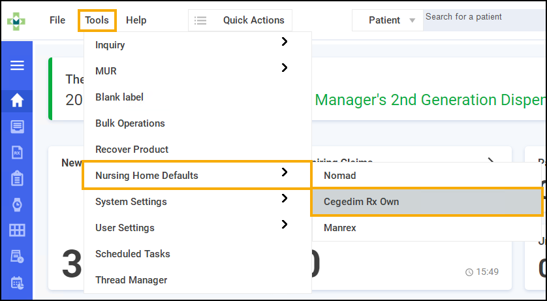Expand the Inquiry submenu arrow
The width and height of the screenshot is (547, 301).
tap(284, 42)
